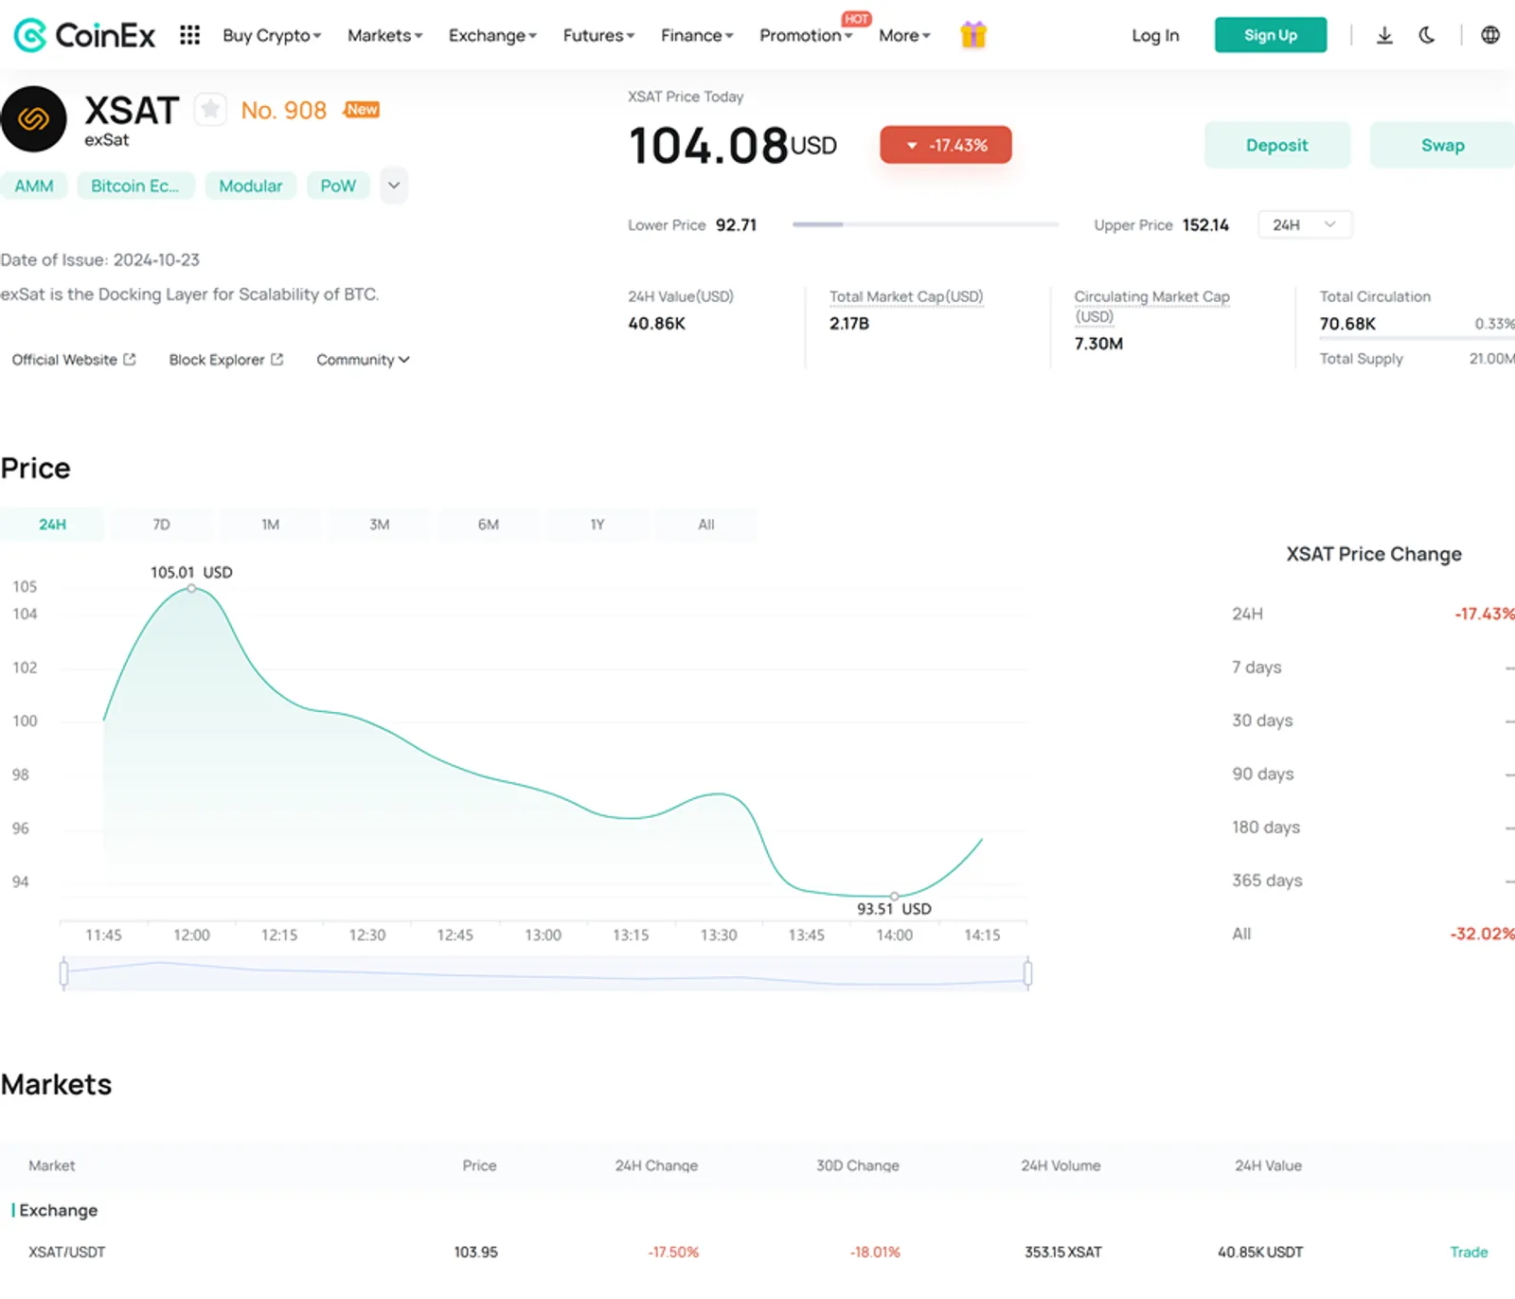Toggle dark mode moon icon
1515x1299 pixels.
[1427, 35]
